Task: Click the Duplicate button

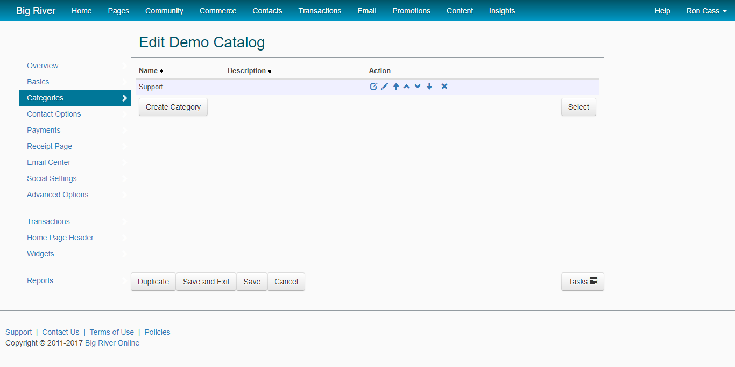Action: [153, 282]
